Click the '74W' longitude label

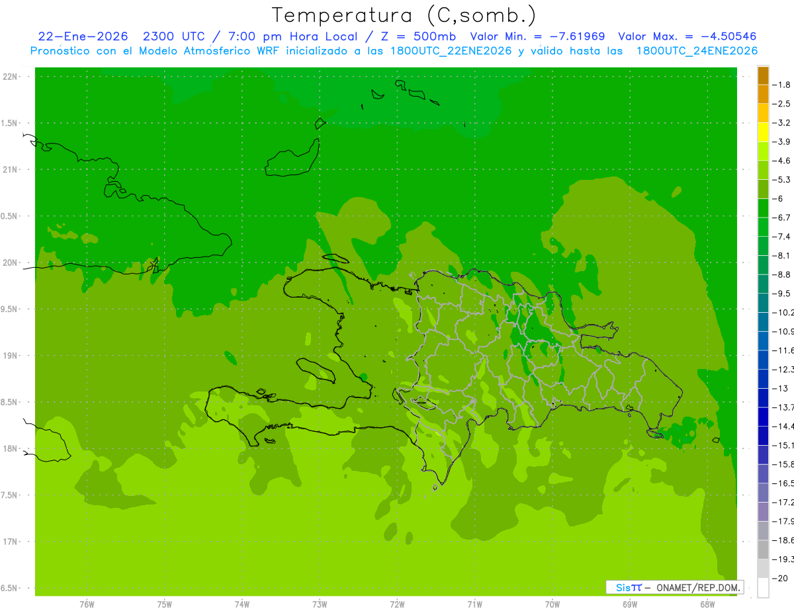242,604
